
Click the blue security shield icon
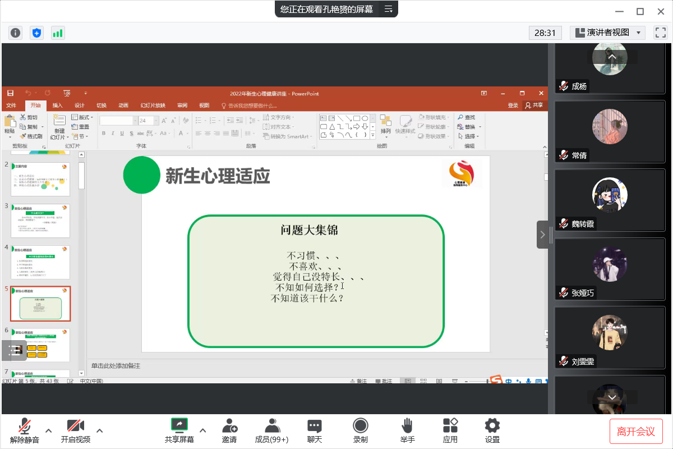coord(36,33)
